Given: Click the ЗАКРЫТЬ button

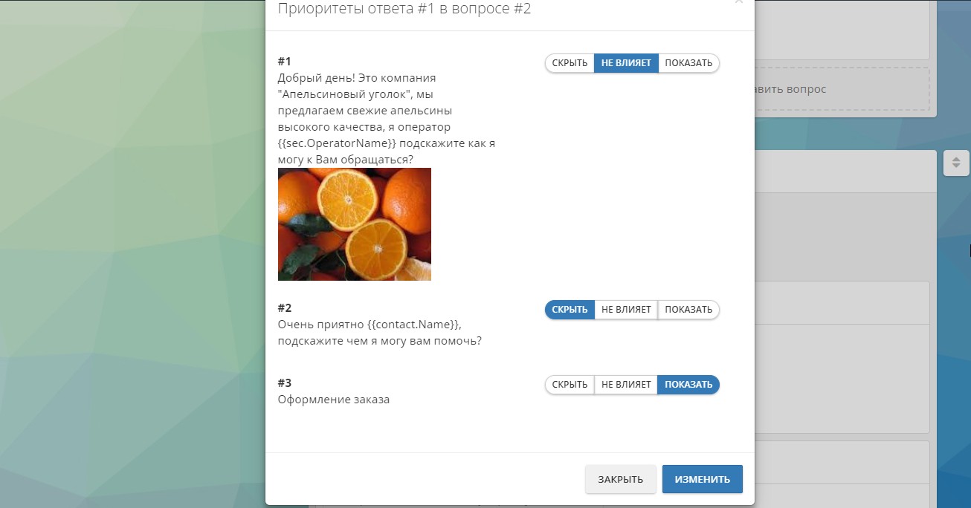Looking at the screenshot, I should (621, 479).
